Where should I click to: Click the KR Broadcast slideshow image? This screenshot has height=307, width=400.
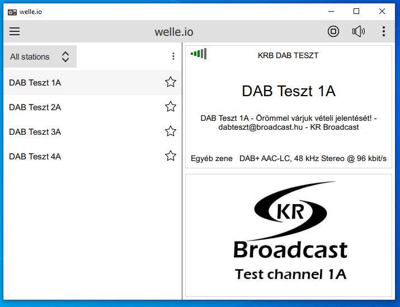(x=289, y=235)
